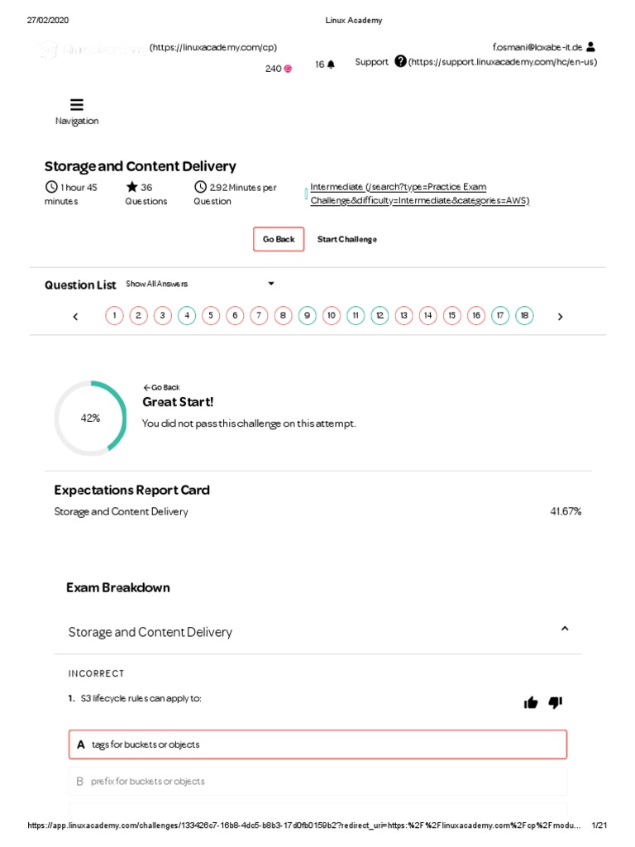Click the pink gem points icon
The image size is (635, 847).
pyautogui.click(x=288, y=69)
